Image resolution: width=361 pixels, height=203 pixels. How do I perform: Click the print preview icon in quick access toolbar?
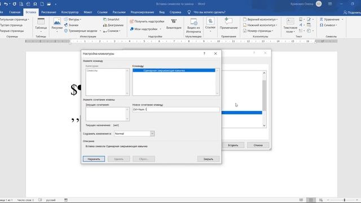coord(21,4)
